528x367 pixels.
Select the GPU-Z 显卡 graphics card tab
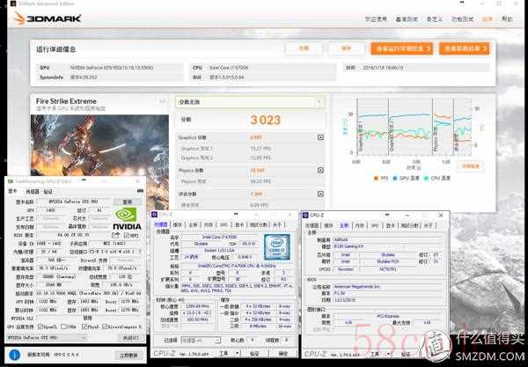click(12, 191)
